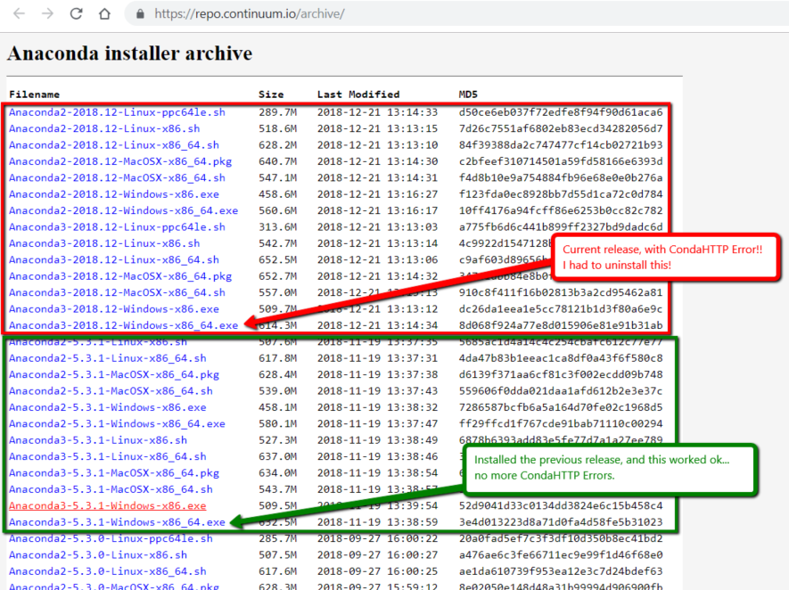
Task: Download Anaconda2-2018.12-MacOSX-x86_64.sh
Action: pyautogui.click(x=117, y=177)
